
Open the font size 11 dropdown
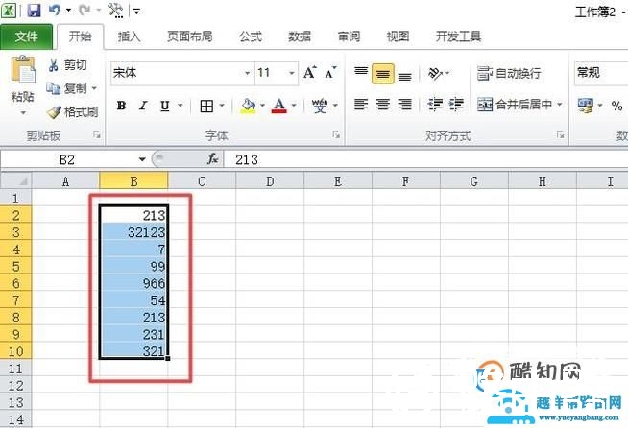tap(292, 73)
